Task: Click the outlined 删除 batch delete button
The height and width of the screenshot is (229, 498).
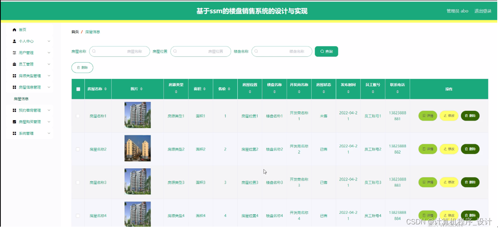Action: pos(82,67)
